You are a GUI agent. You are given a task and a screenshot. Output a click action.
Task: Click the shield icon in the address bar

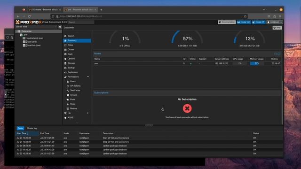(53, 16)
